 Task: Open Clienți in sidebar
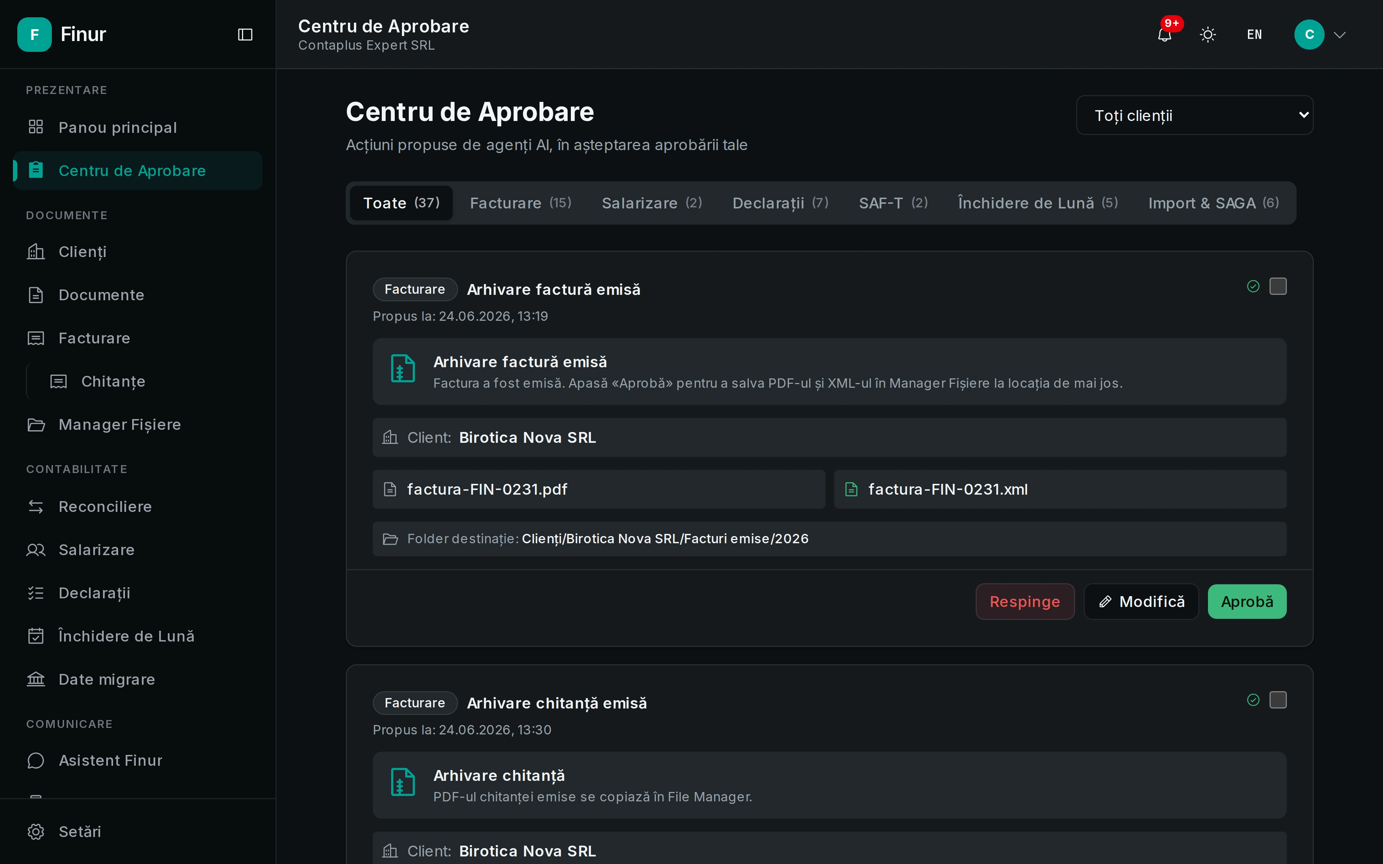pos(138,251)
